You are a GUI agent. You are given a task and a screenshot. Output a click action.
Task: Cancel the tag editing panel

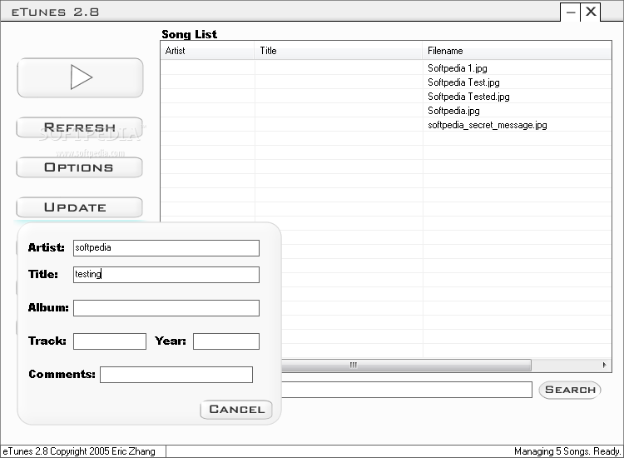[x=236, y=410]
